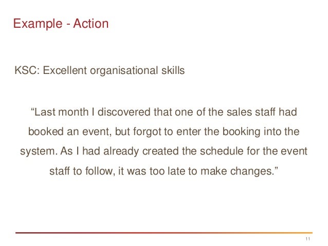
Task: Click the word 'Action' in the title
Action: coord(91,23)
